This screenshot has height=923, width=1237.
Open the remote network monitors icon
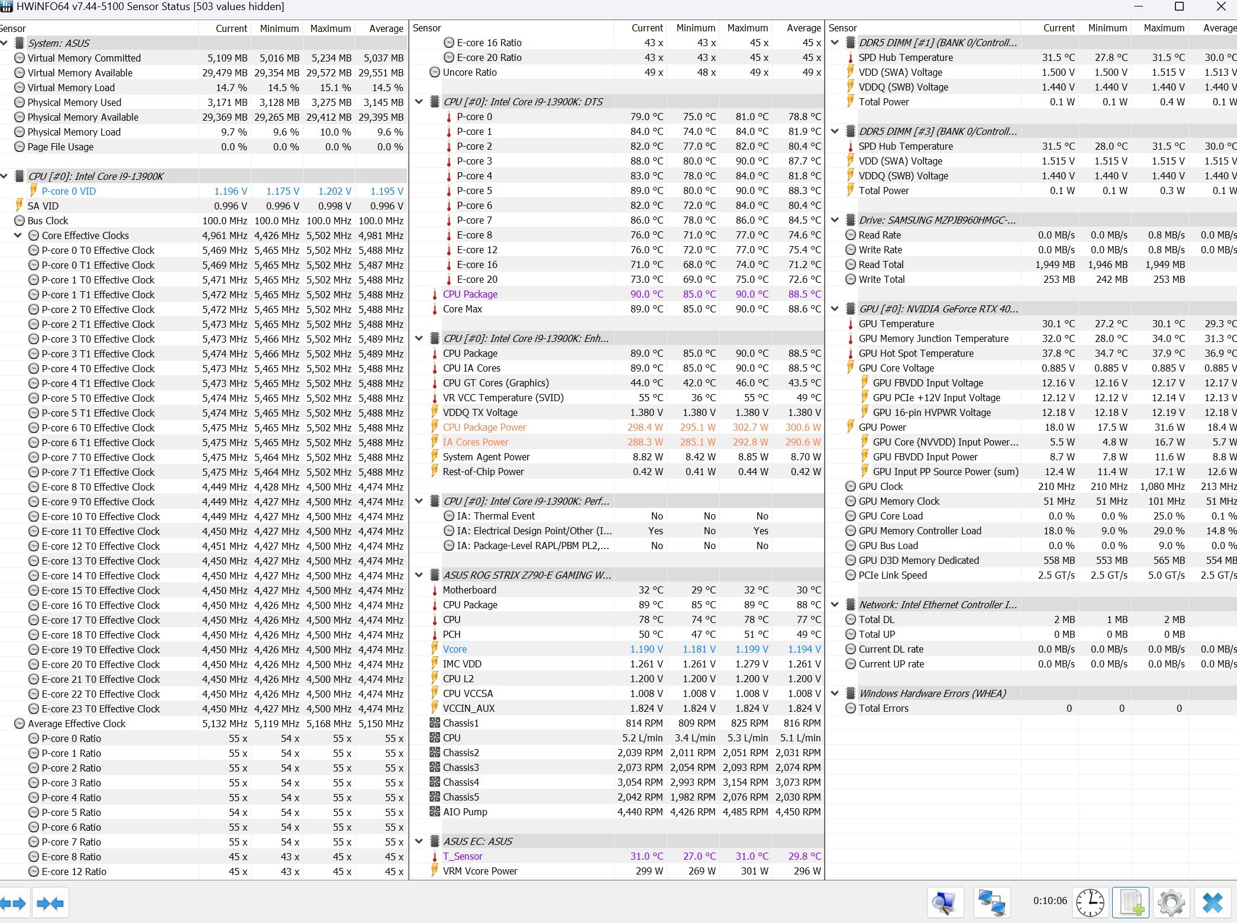991,902
